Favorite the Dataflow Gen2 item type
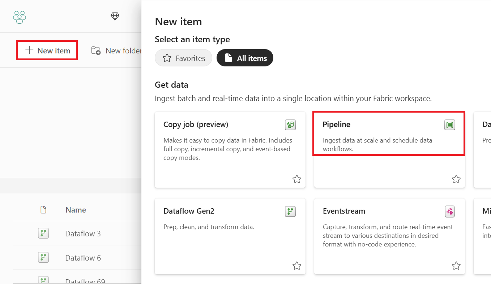This screenshot has height=284, width=491. click(x=297, y=265)
